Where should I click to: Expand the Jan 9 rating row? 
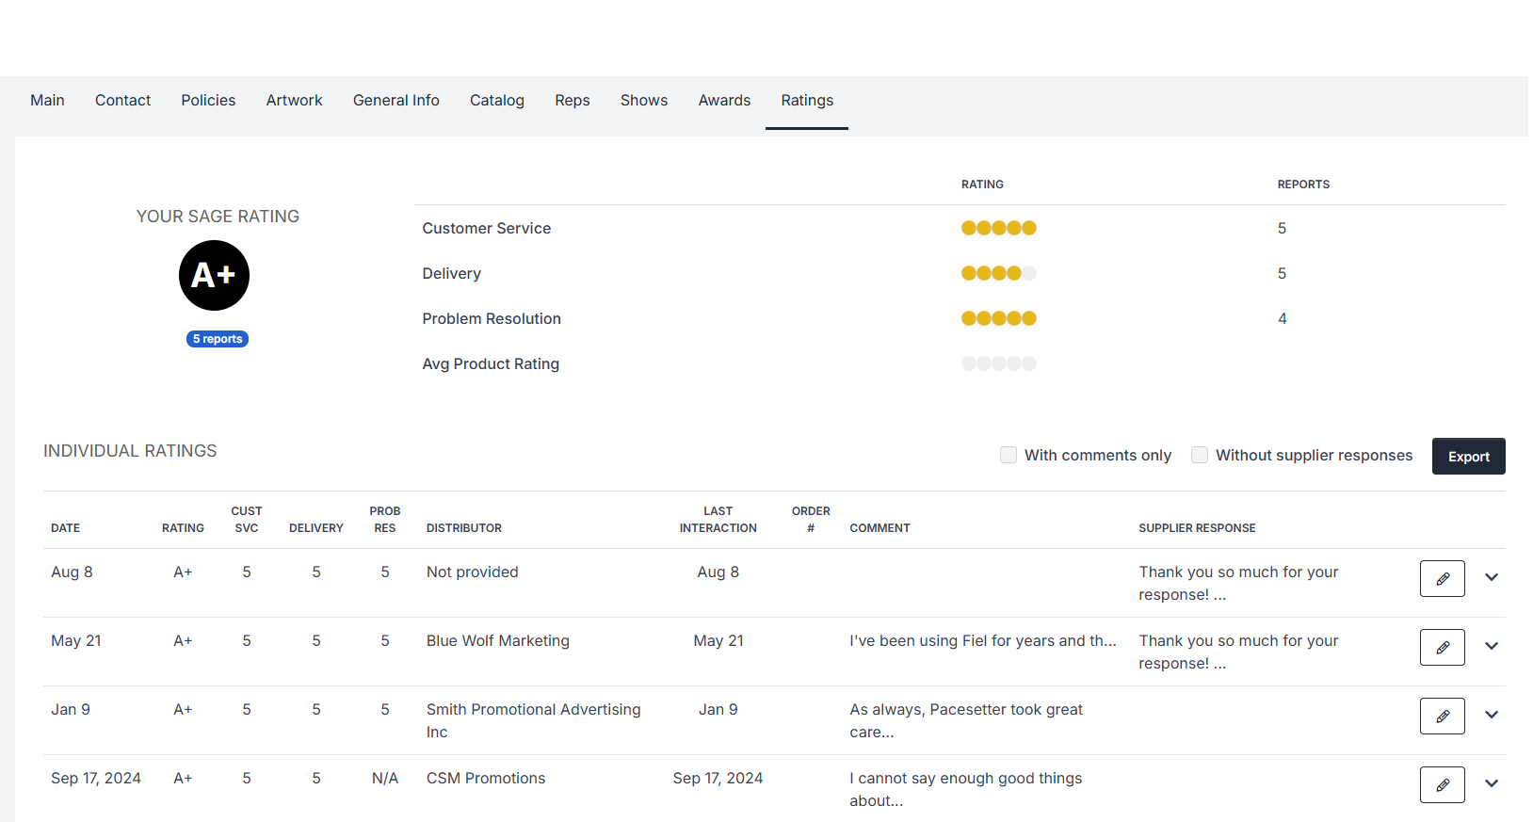point(1492,715)
